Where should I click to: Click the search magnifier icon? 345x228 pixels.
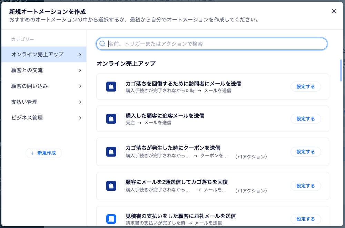[x=102, y=44]
